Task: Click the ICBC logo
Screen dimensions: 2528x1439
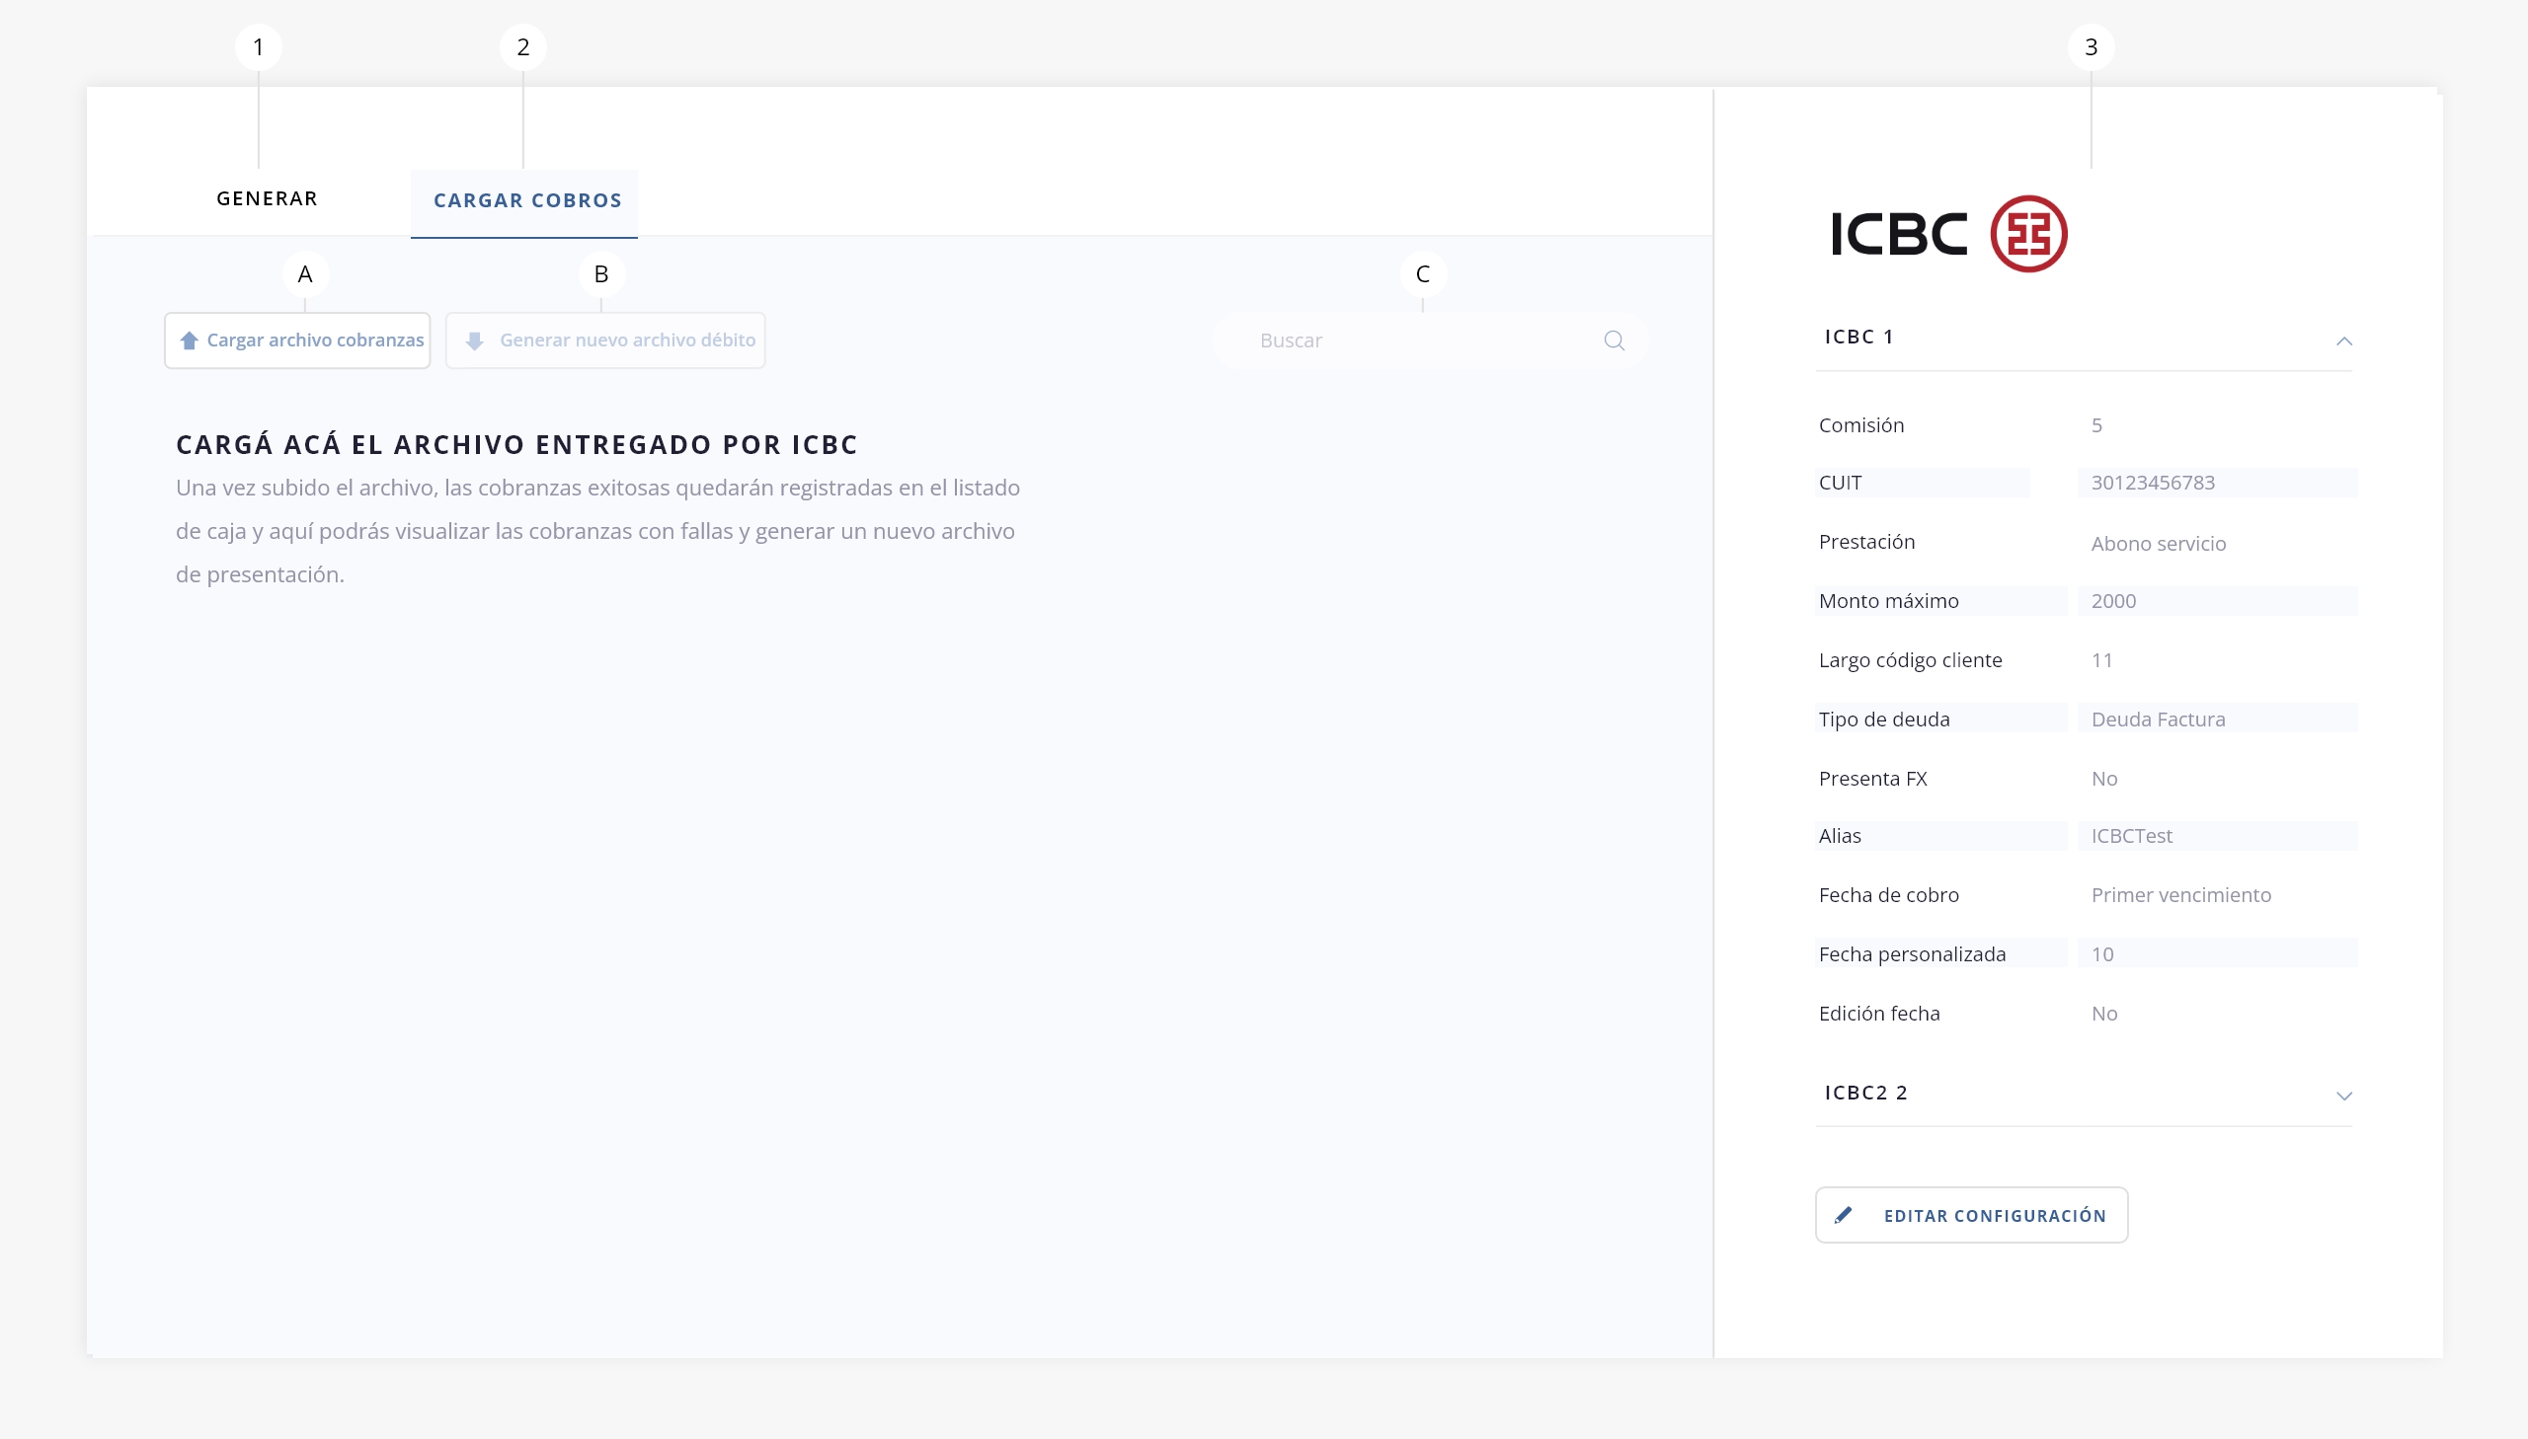Action: coord(1948,234)
